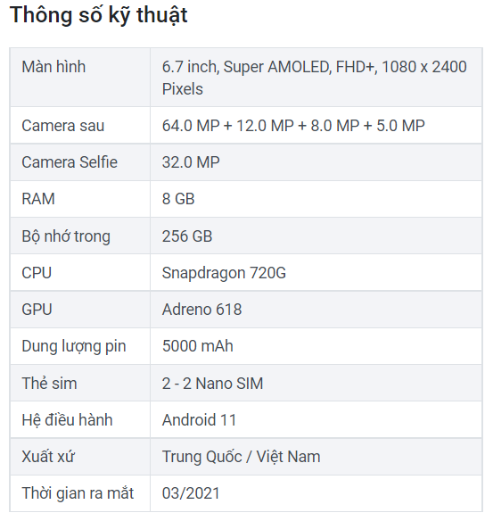Click the 8 GB RAM value
Image resolution: width=493 pixels, height=521 pixels.
coord(178,199)
